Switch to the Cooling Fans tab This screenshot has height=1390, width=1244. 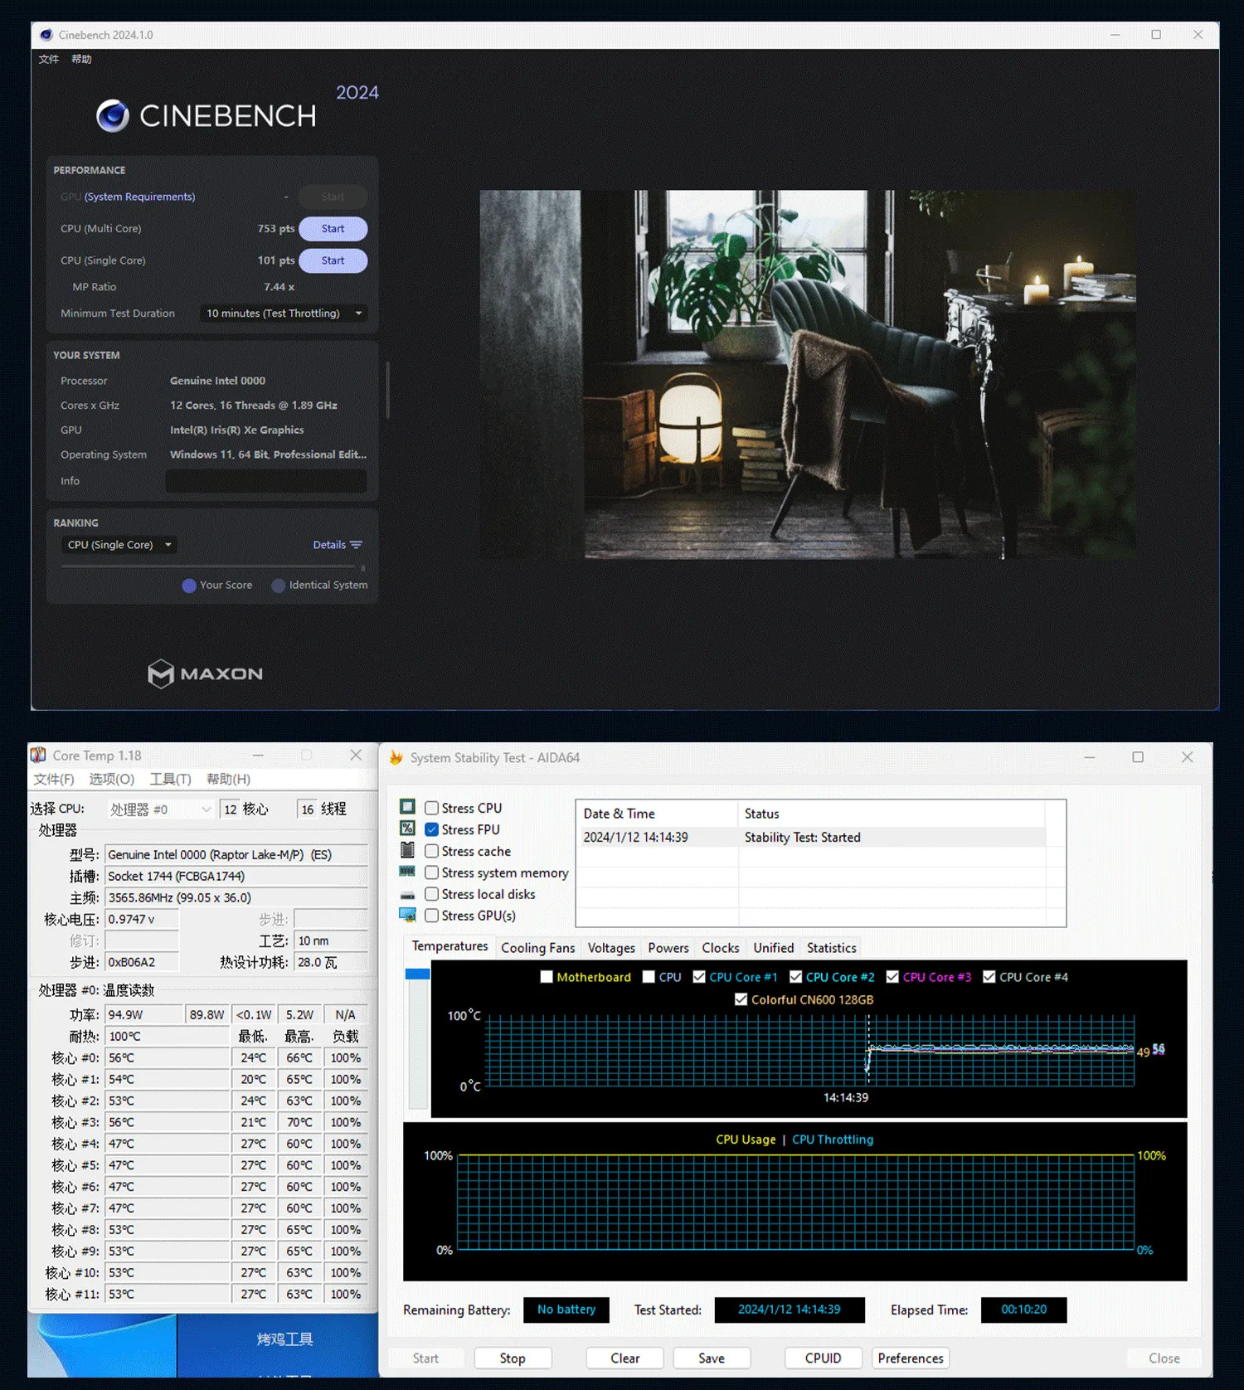537,948
